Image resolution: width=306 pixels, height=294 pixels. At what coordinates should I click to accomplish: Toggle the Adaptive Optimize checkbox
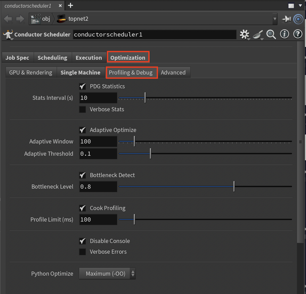tap(83, 130)
